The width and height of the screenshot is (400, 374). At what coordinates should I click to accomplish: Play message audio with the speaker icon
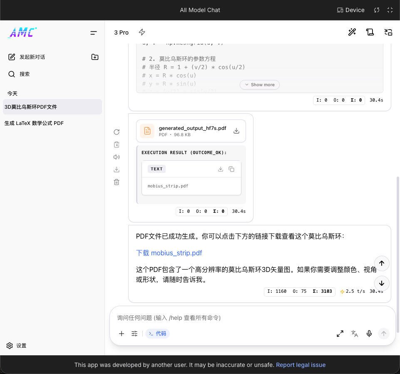pyautogui.click(x=117, y=157)
